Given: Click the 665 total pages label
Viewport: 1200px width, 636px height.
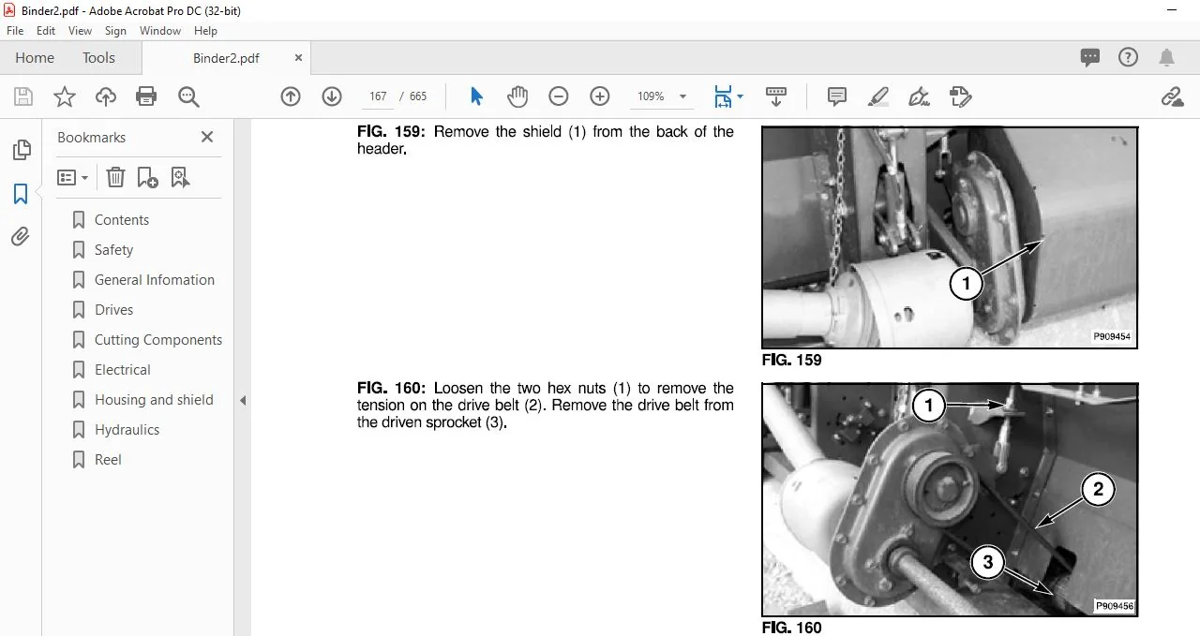Looking at the screenshot, I should [418, 96].
